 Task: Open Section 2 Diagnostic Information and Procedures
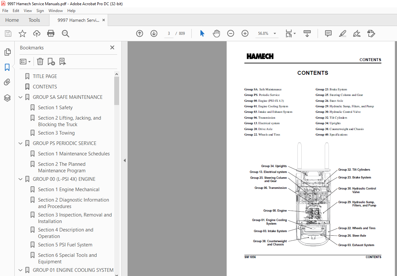pos(74,203)
